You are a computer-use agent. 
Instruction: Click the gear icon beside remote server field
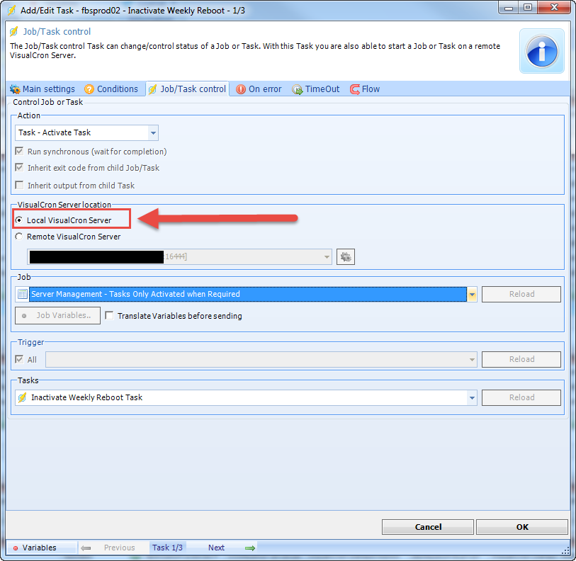[x=346, y=256]
